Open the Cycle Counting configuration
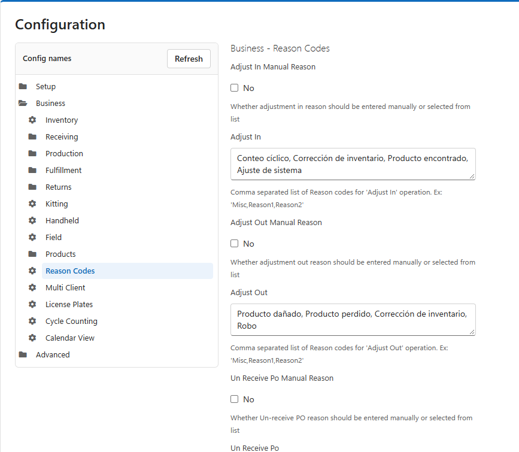The image size is (519, 452). point(71,321)
